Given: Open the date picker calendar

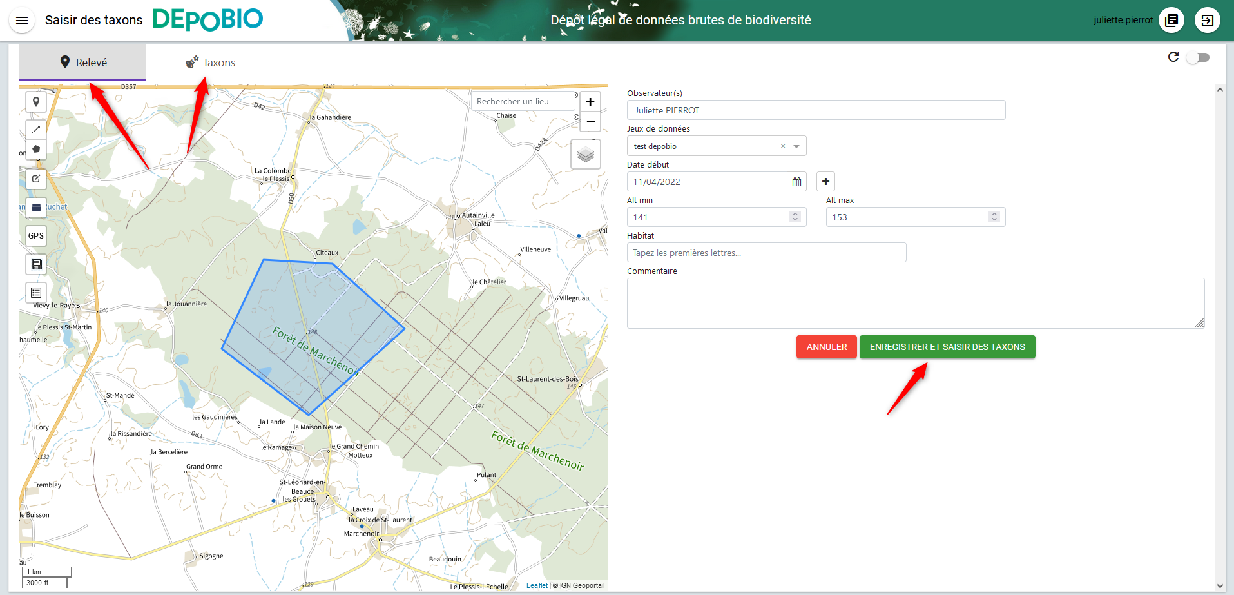Looking at the screenshot, I should coord(796,182).
